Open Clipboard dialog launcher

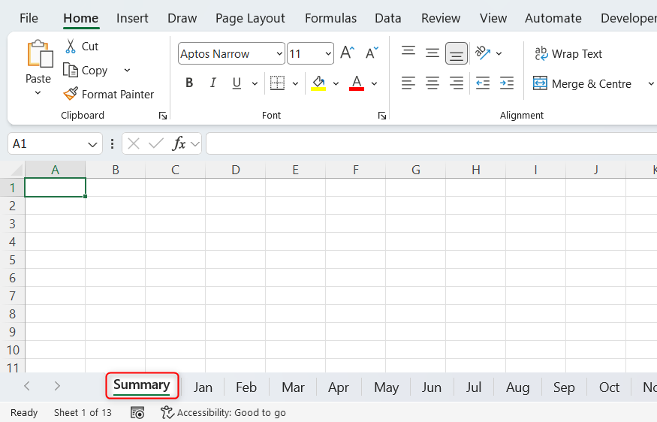tap(163, 116)
